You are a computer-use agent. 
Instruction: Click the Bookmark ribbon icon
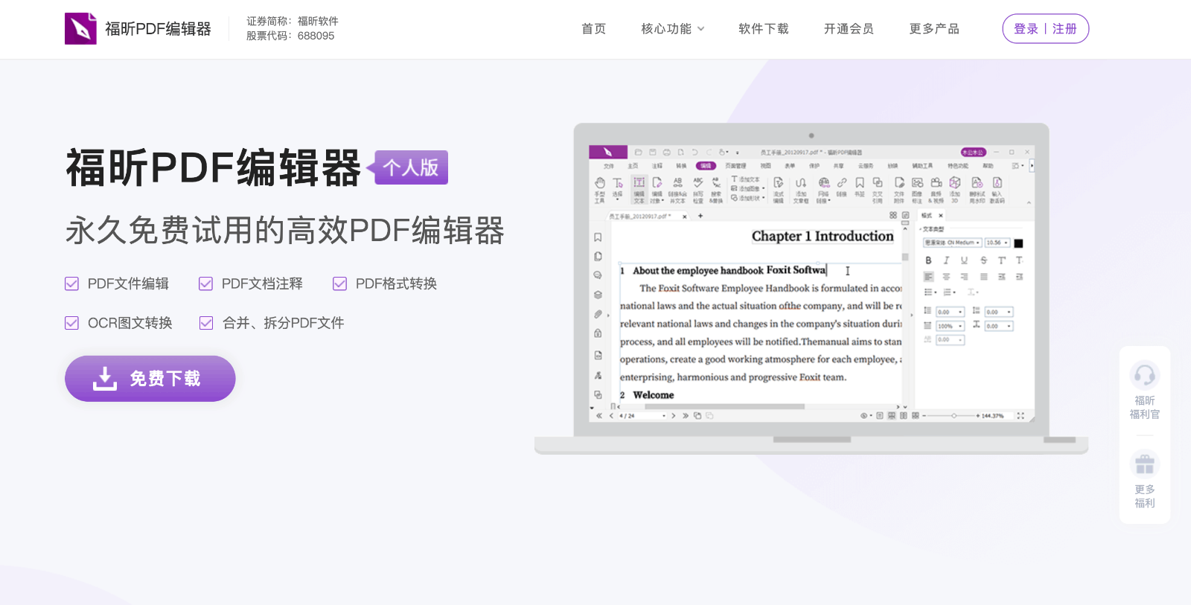coord(860,183)
